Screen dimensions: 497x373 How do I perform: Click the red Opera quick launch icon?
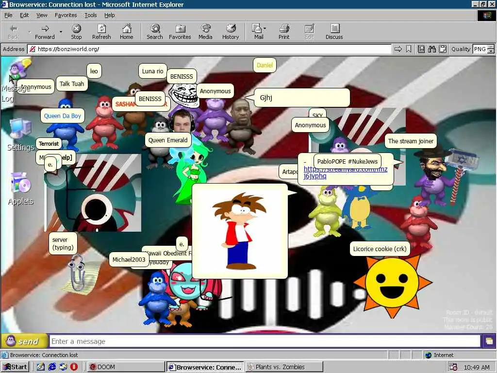pyautogui.click(x=74, y=367)
